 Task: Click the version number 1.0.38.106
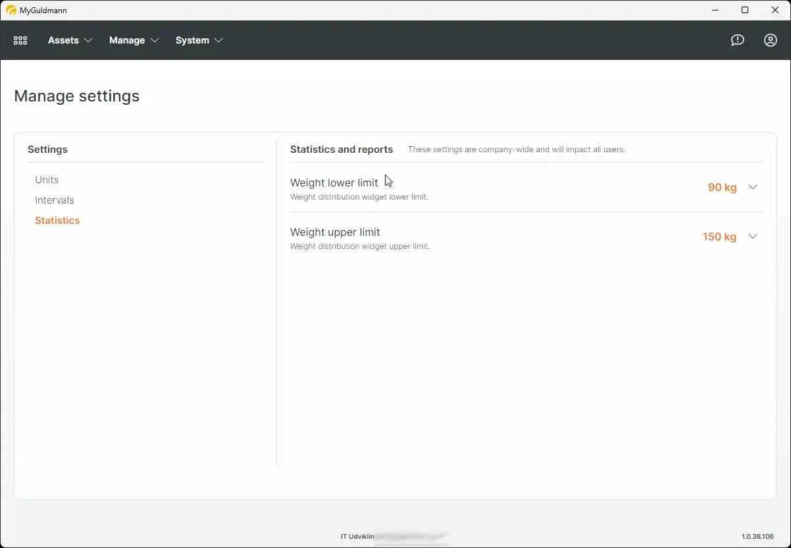756,536
